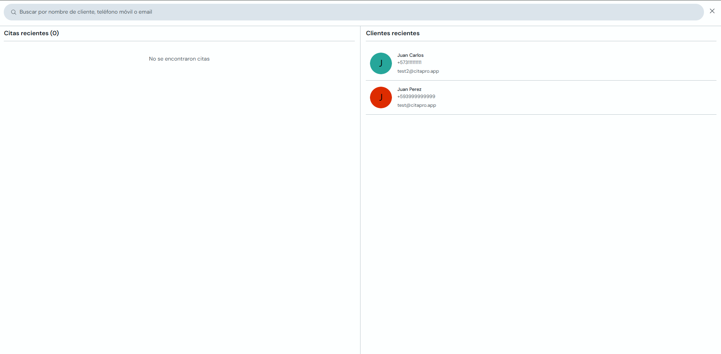
Task: Focus the client search input field
Action: point(354,12)
